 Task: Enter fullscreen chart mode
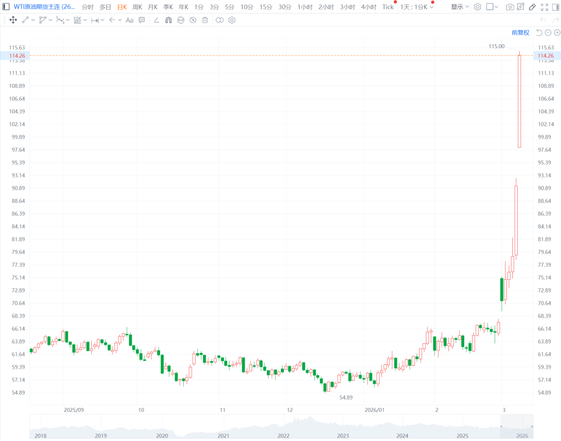pyautogui.click(x=544, y=7)
